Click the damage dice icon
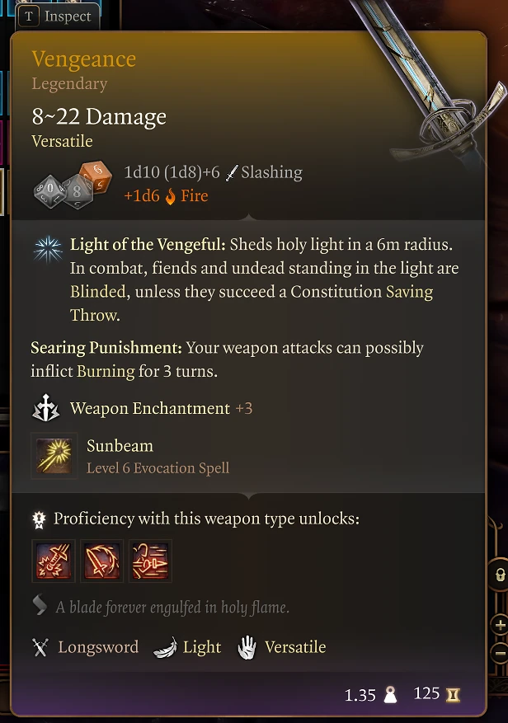 click(x=73, y=185)
